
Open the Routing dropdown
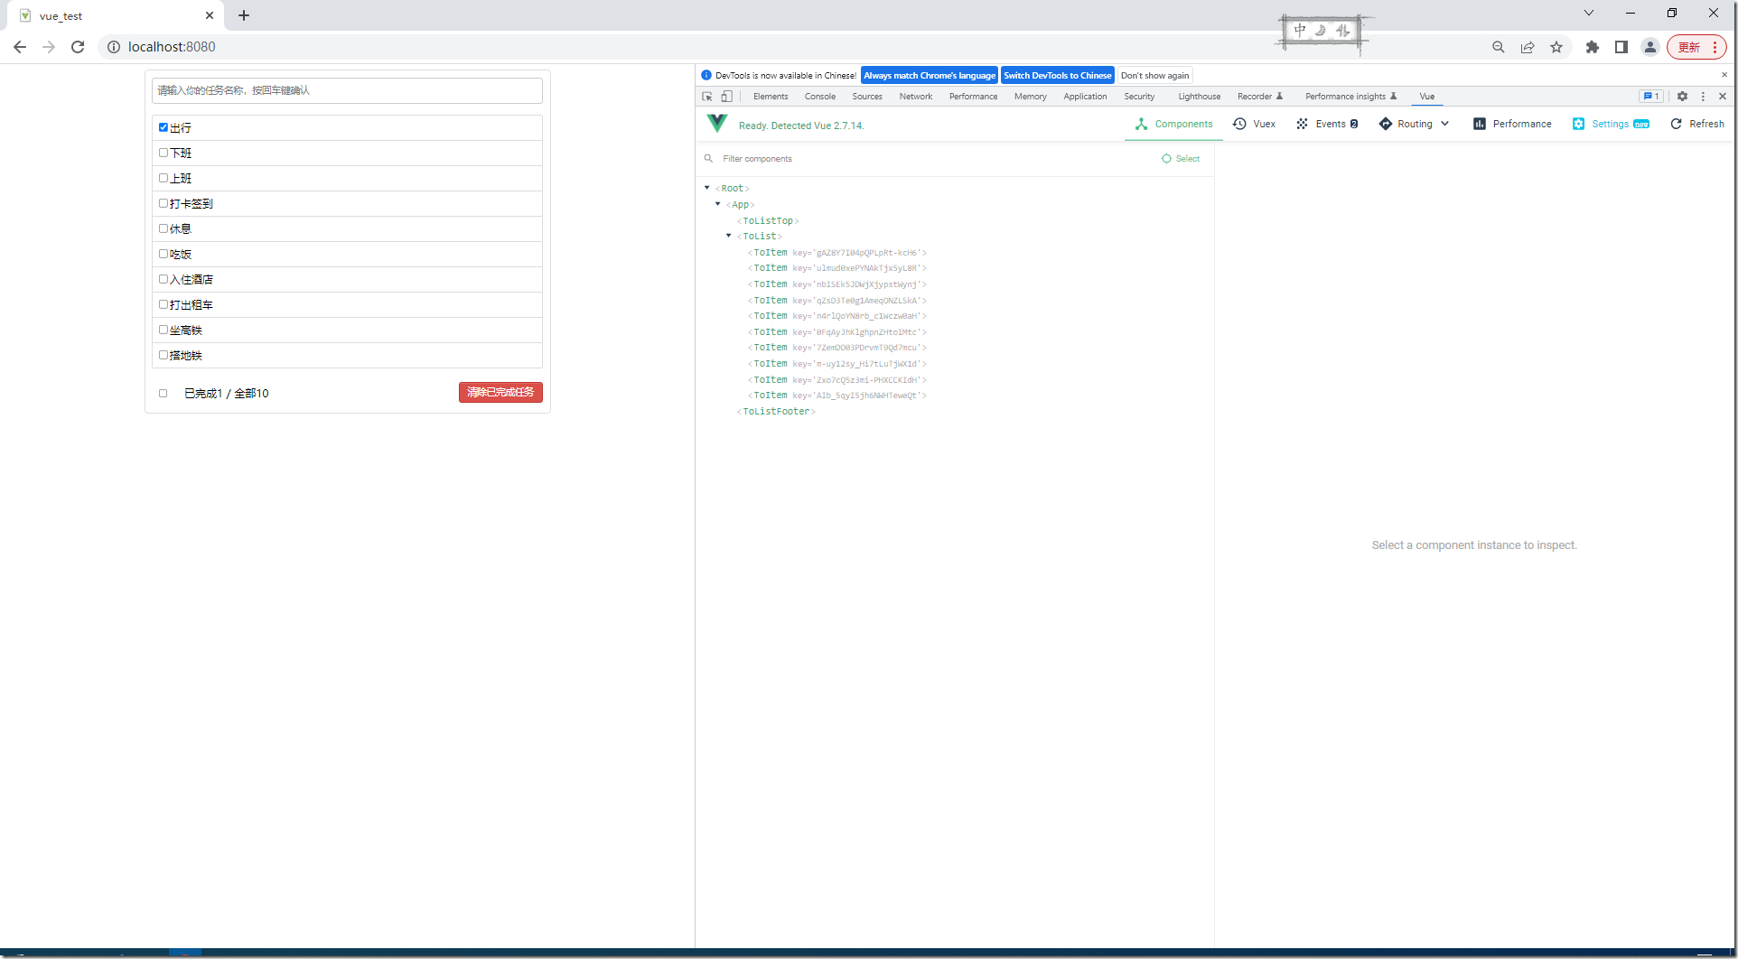(1414, 124)
